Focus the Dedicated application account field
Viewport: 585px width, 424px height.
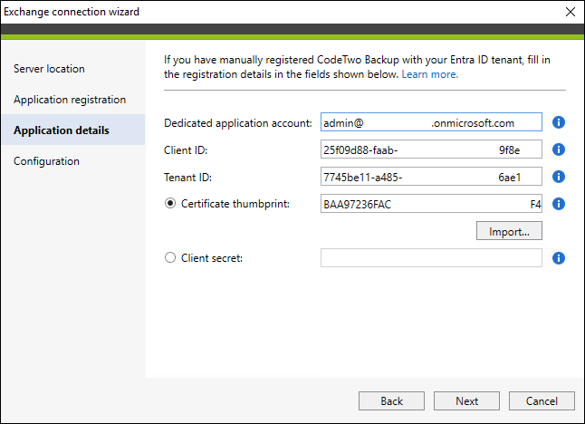click(431, 122)
